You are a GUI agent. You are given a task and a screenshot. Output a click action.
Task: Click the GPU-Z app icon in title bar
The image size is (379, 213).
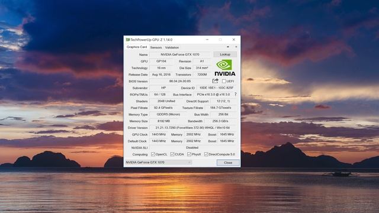(x=128, y=40)
